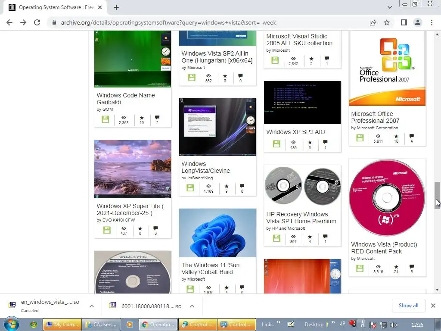Click the page vertical scrollbar thumb

[x=437, y=195]
